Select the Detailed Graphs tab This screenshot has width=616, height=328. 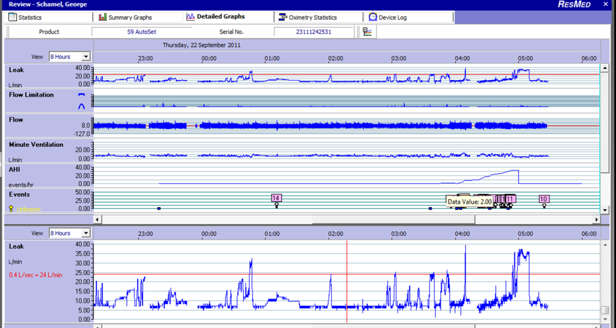229,17
